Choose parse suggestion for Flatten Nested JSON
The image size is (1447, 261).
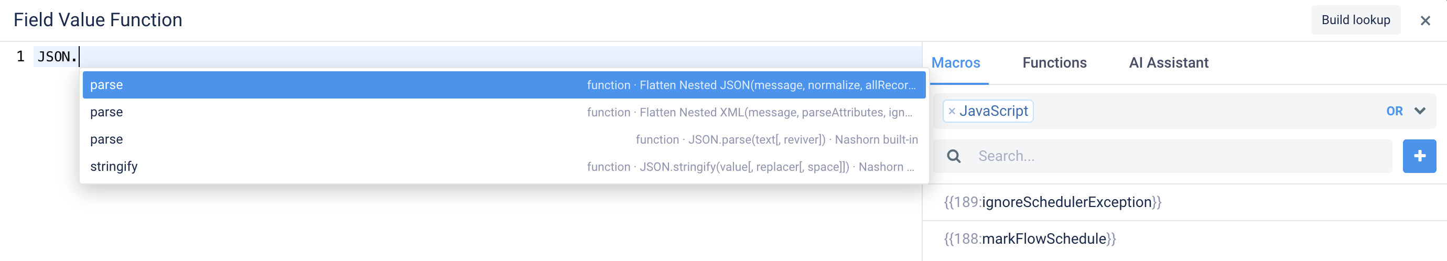[504, 85]
